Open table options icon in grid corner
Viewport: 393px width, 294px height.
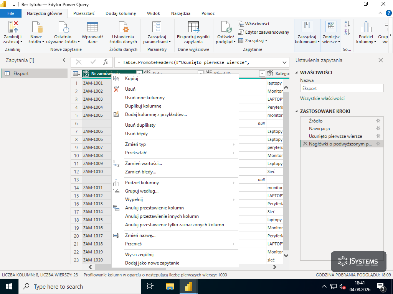click(76, 73)
